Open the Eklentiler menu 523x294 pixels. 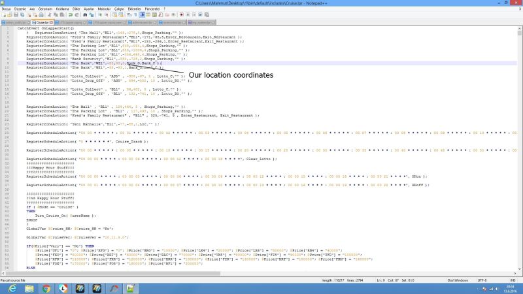(135, 9)
